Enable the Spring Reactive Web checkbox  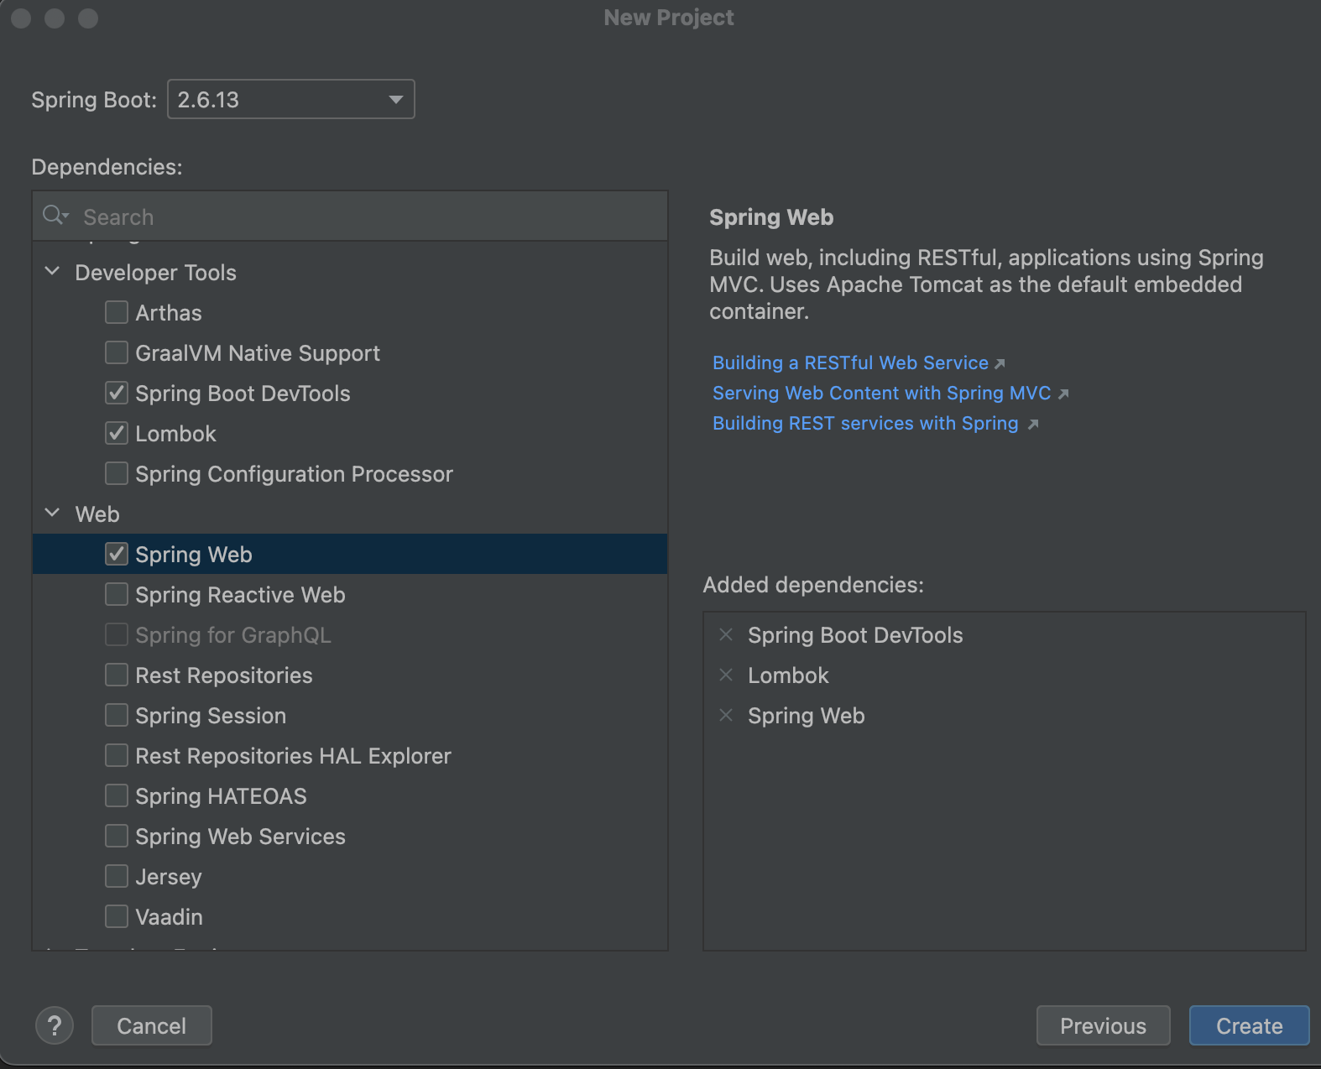[x=117, y=594]
